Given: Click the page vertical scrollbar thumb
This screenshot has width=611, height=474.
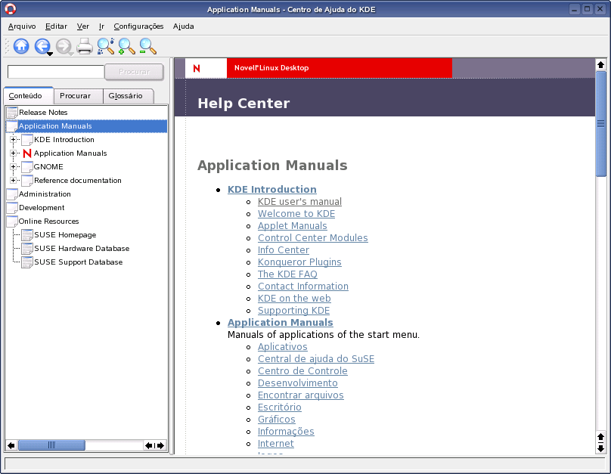Looking at the screenshot, I should point(601,124).
